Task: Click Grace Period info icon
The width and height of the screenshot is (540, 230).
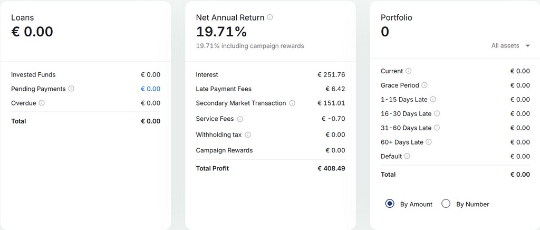Action: [425, 85]
